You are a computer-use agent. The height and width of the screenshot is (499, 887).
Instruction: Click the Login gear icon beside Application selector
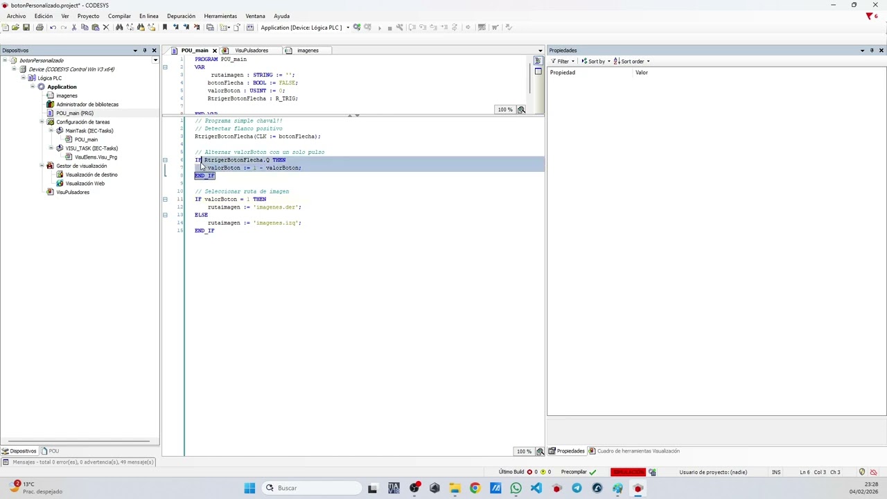point(356,27)
